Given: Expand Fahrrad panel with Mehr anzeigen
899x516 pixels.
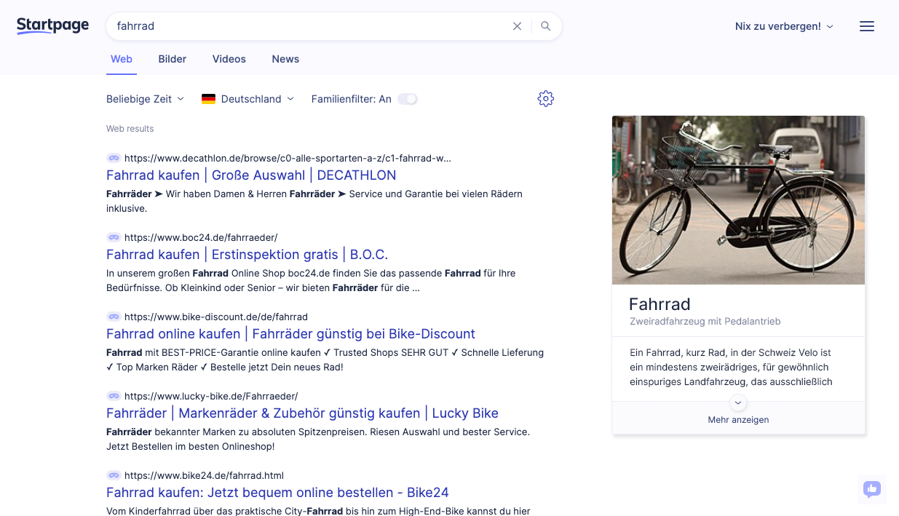Looking at the screenshot, I should click(x=738, y=419).
